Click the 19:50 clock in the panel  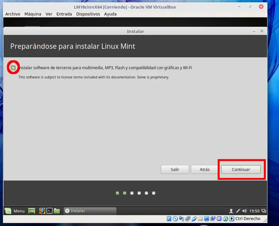coord(254,211)
